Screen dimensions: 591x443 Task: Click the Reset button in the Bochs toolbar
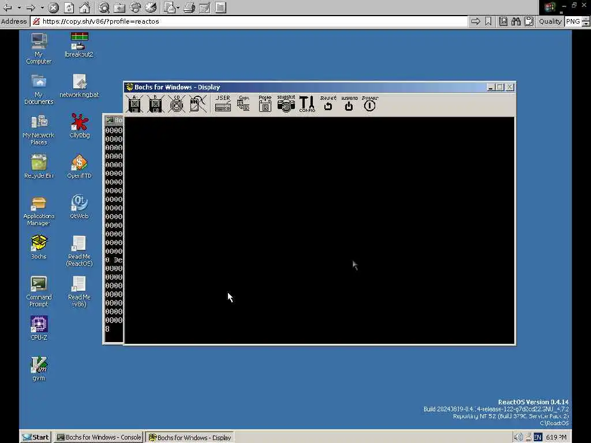coord(328,104)
